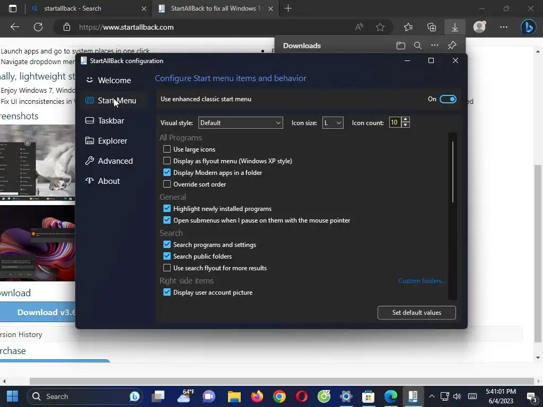
Task: Launch Google Chrome from taskbar
Action: pyautogui.click(x=279, y=396)
